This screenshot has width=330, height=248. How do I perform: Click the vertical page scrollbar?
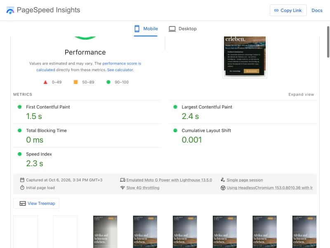pyautogui.click(x=328, y=42)
